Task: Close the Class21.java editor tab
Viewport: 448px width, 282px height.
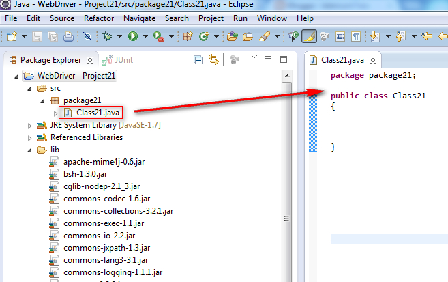Action: [373, 60]
